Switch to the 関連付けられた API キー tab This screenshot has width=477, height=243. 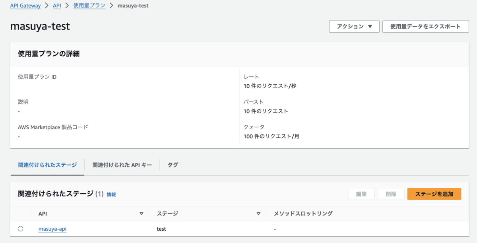122,165
